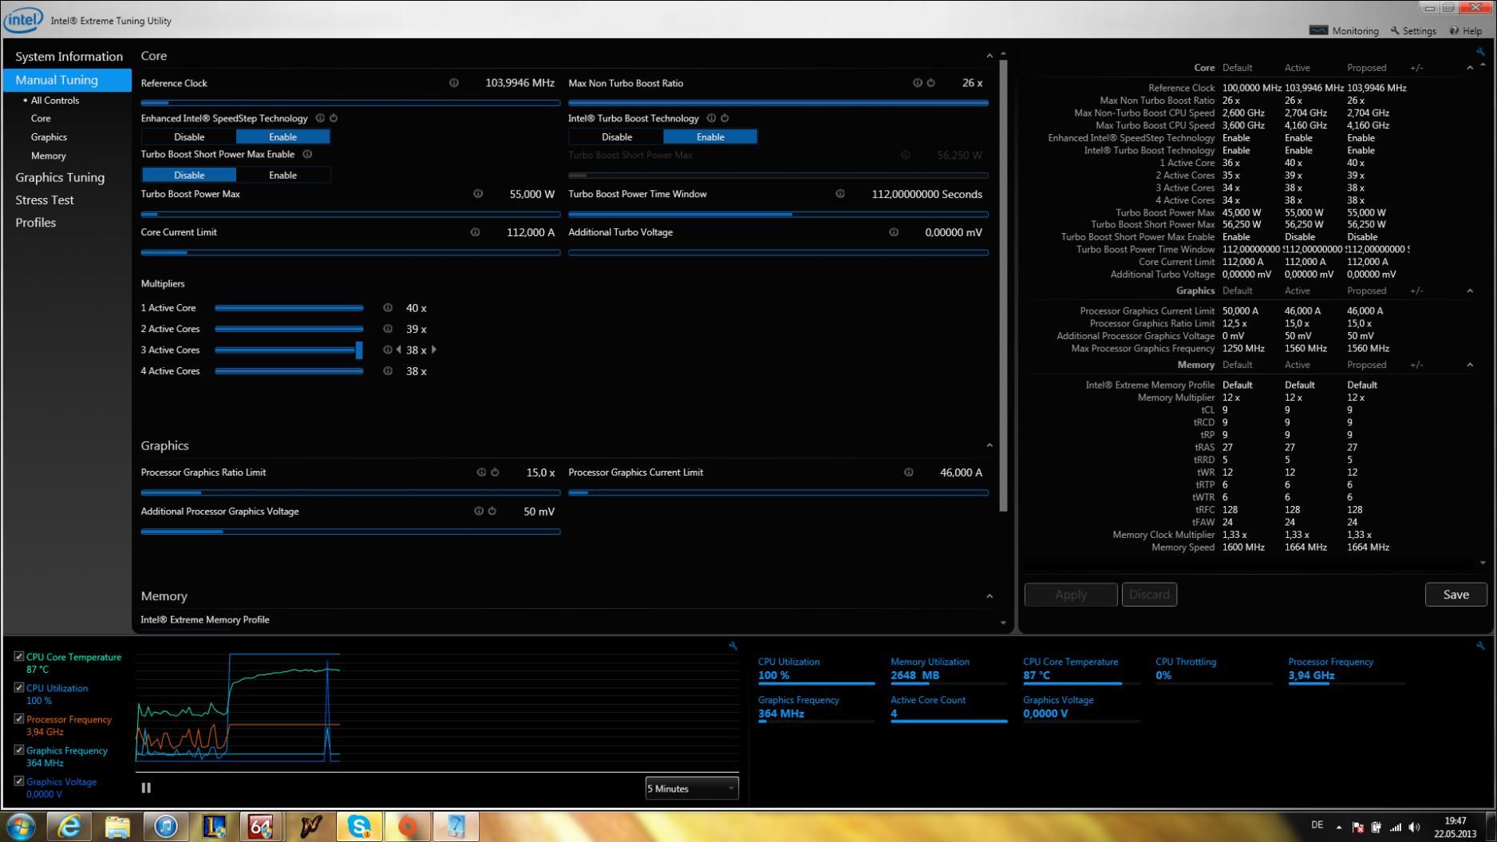Click reset icon beside Enhanced Intel SpeedStep Technology
Image resolution: width=1497 pixels, height=842 pixels.
pyautogui.click(x=334, y=118)
